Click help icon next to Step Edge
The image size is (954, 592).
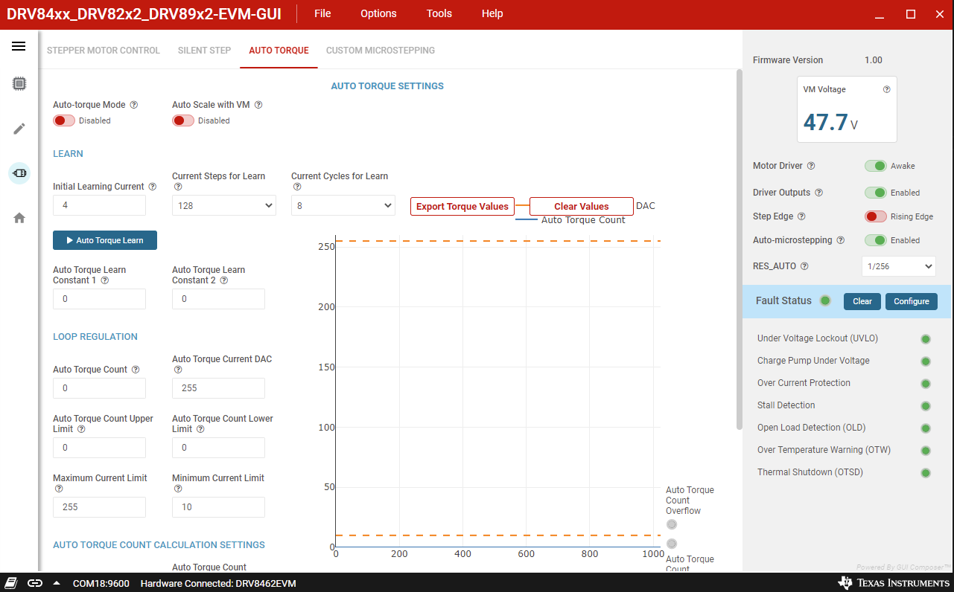[x=801, y=216]
